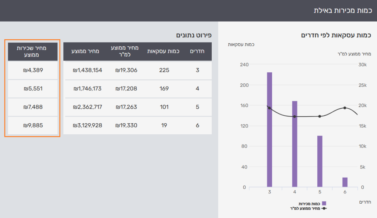
Task: Click the line data point above 6 rooms
Action: click(x=345, y=108)
